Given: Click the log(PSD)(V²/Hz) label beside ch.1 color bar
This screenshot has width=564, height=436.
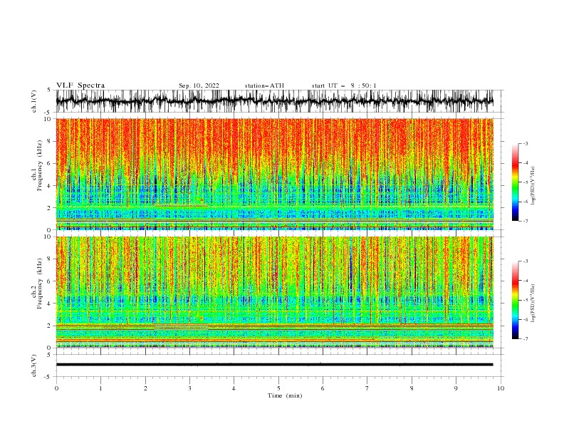Looking at the screenshot, I should [533, 186].
